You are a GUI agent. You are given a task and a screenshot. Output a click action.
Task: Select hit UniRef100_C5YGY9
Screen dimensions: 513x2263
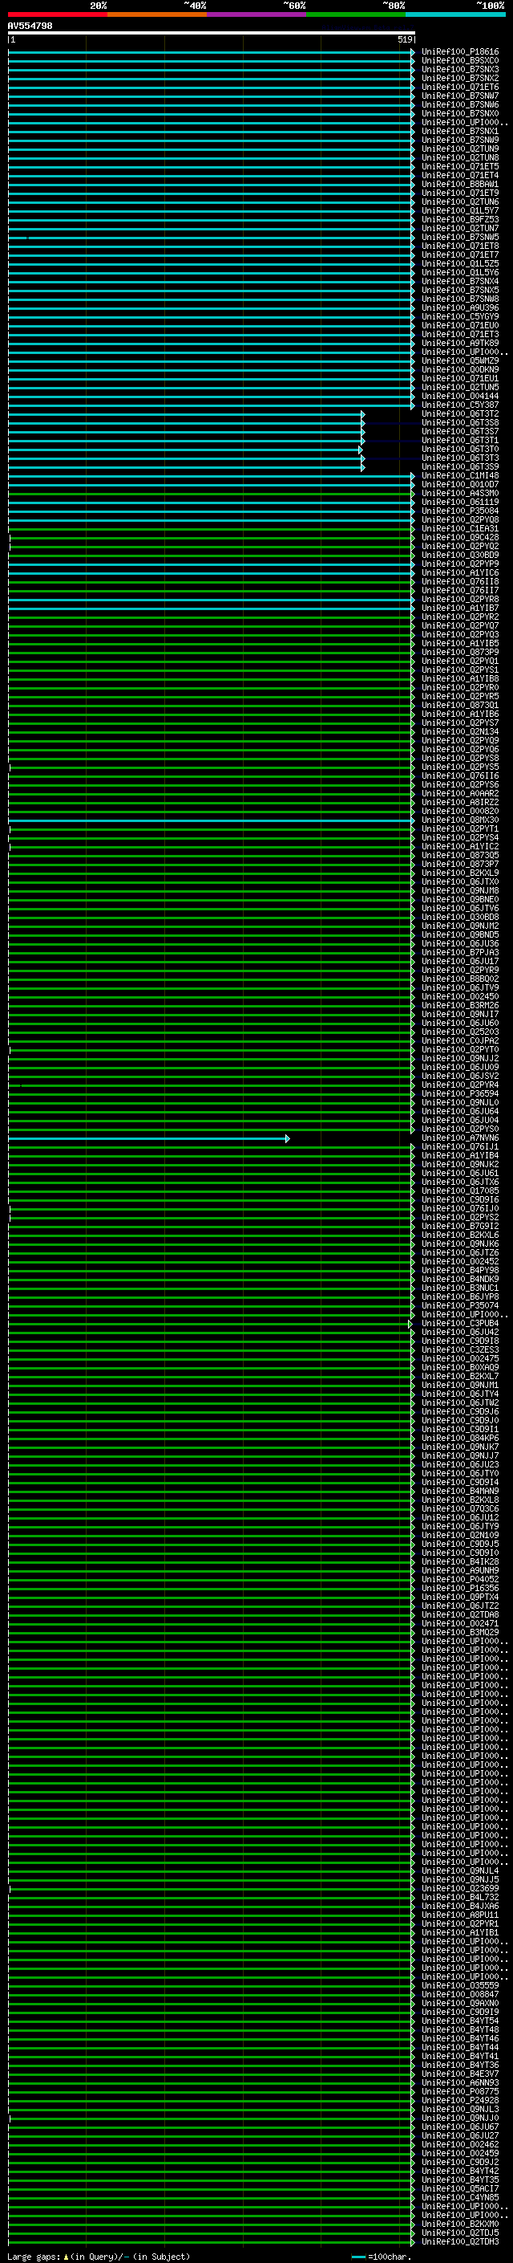[460, 317]
